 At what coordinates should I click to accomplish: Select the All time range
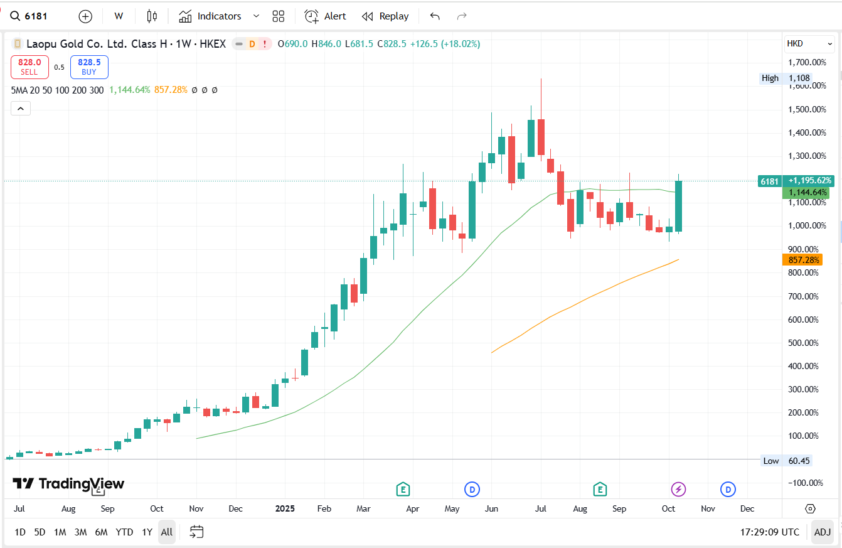[166, 532]
